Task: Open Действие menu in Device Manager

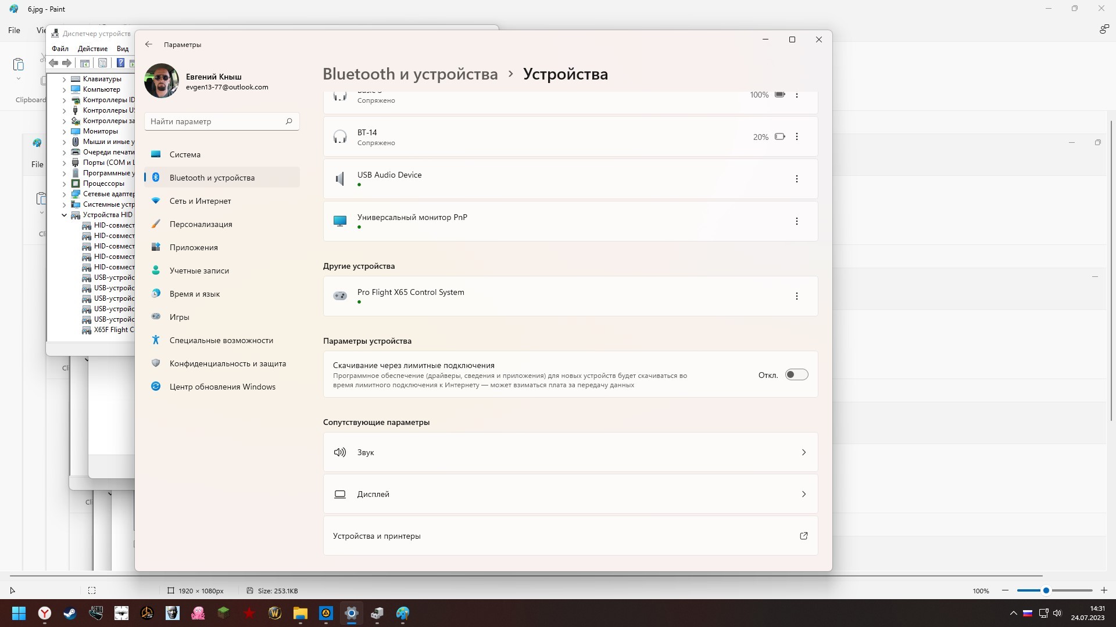Action: 92,49
